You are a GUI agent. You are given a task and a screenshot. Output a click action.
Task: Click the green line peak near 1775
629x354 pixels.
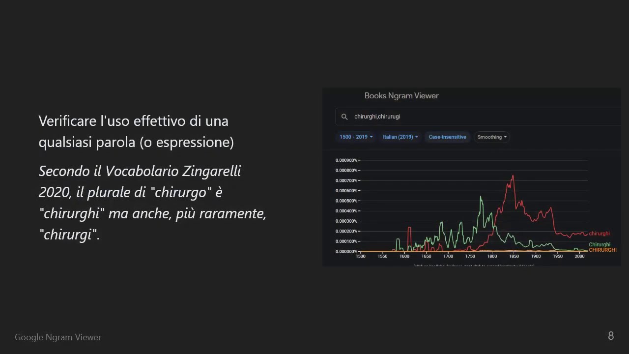(x=481, y=197)
